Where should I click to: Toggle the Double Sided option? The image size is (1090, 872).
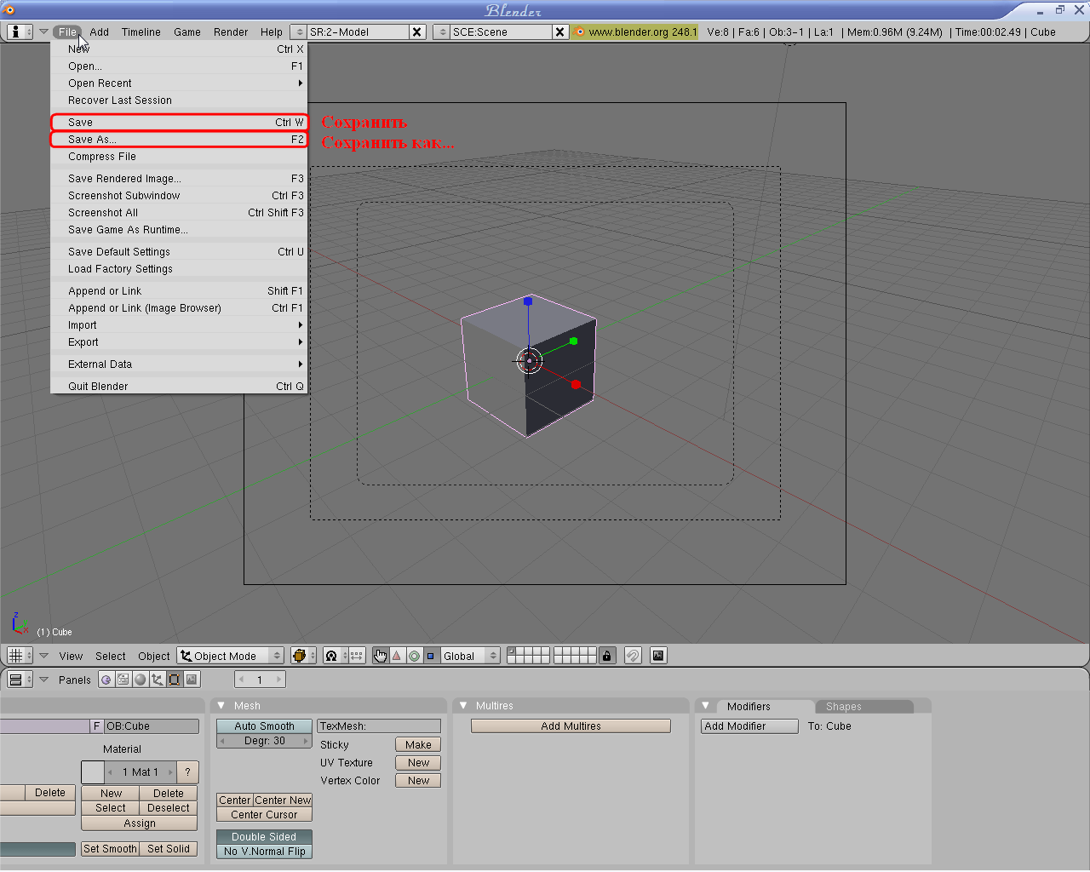pyautogui.click(x=264, y=837)
